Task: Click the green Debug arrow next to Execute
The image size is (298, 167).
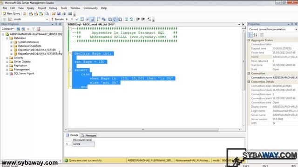Action: (x=67, y=19)
